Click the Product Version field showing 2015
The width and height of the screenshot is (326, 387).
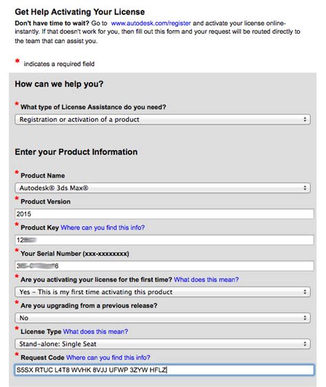164,214
